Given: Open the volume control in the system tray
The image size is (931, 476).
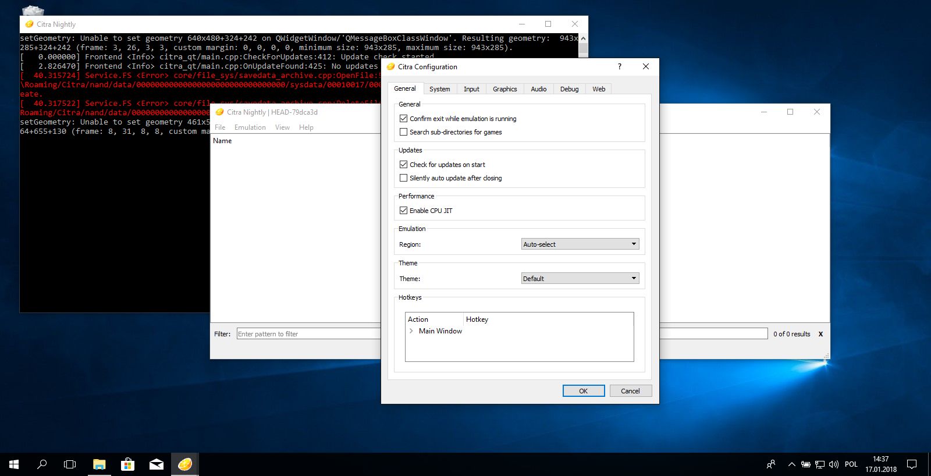Looking at the screenshot, I should pos(834,464).
